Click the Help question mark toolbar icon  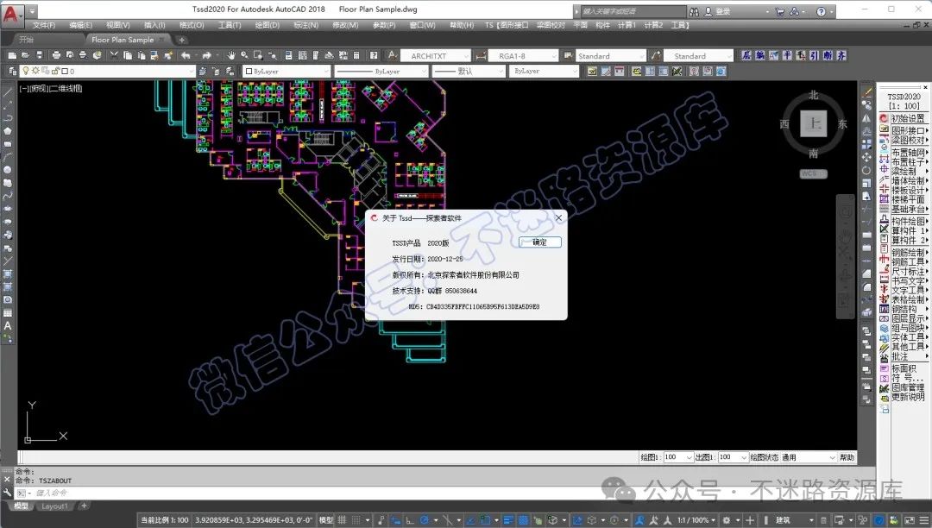(x=374, y=55)
